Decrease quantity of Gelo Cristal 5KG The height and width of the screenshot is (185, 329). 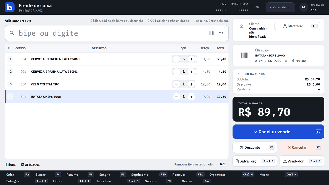pos(176,84)
